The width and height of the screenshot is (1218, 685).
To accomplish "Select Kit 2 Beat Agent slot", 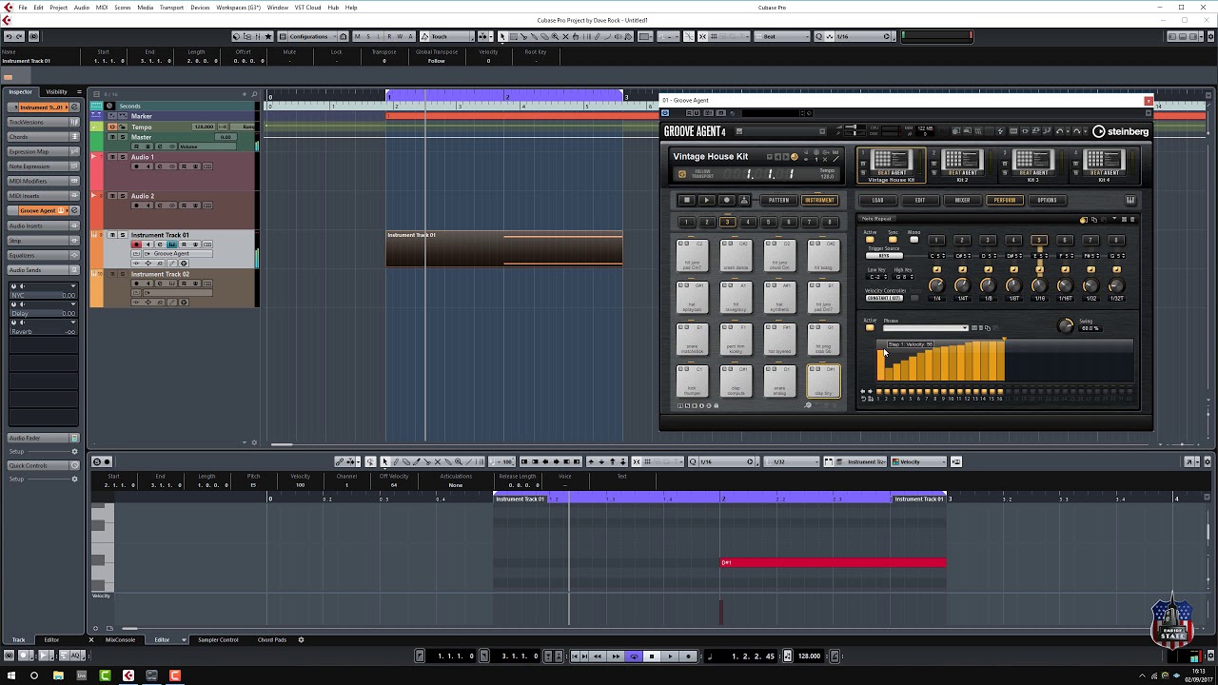I will (961, 165).
